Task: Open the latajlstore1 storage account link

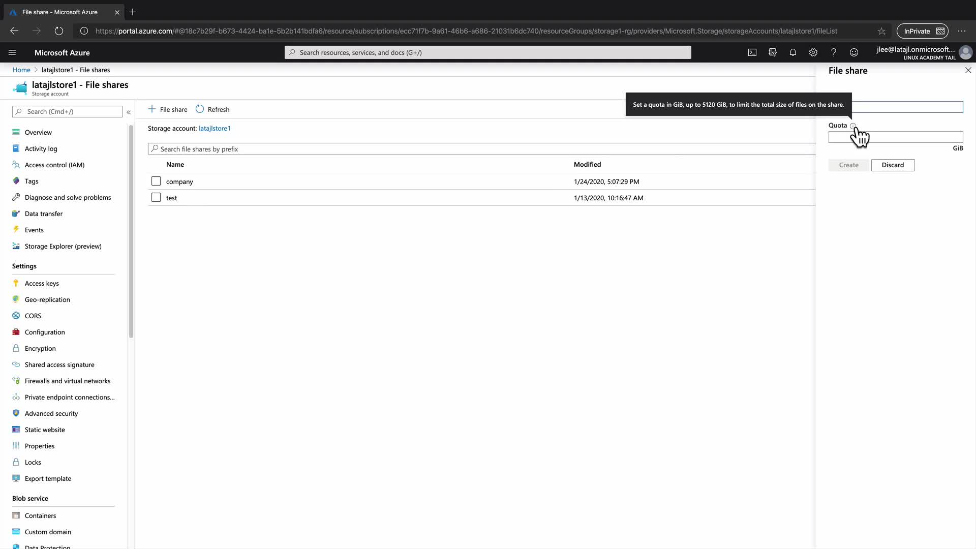Action: click(215, 129)
